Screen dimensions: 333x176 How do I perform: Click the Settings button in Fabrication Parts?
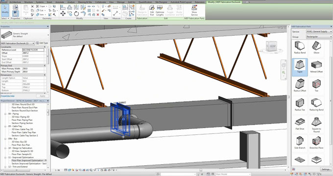coord(326,169)
